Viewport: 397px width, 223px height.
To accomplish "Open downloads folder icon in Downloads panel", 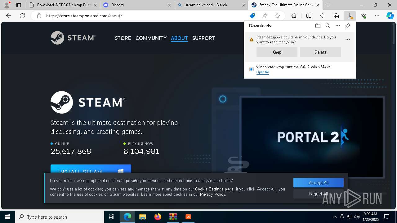I will coord(318,26).
